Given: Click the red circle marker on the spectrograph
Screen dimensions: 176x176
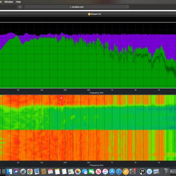Looking at the screenshot, I should click(x=62, y=103).
